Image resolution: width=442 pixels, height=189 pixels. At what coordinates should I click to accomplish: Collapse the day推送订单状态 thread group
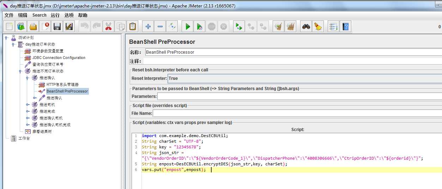[x=13, y=45]
